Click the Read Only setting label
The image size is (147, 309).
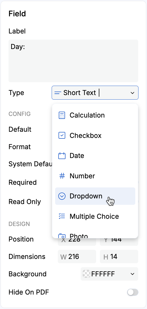click(25, 202)
